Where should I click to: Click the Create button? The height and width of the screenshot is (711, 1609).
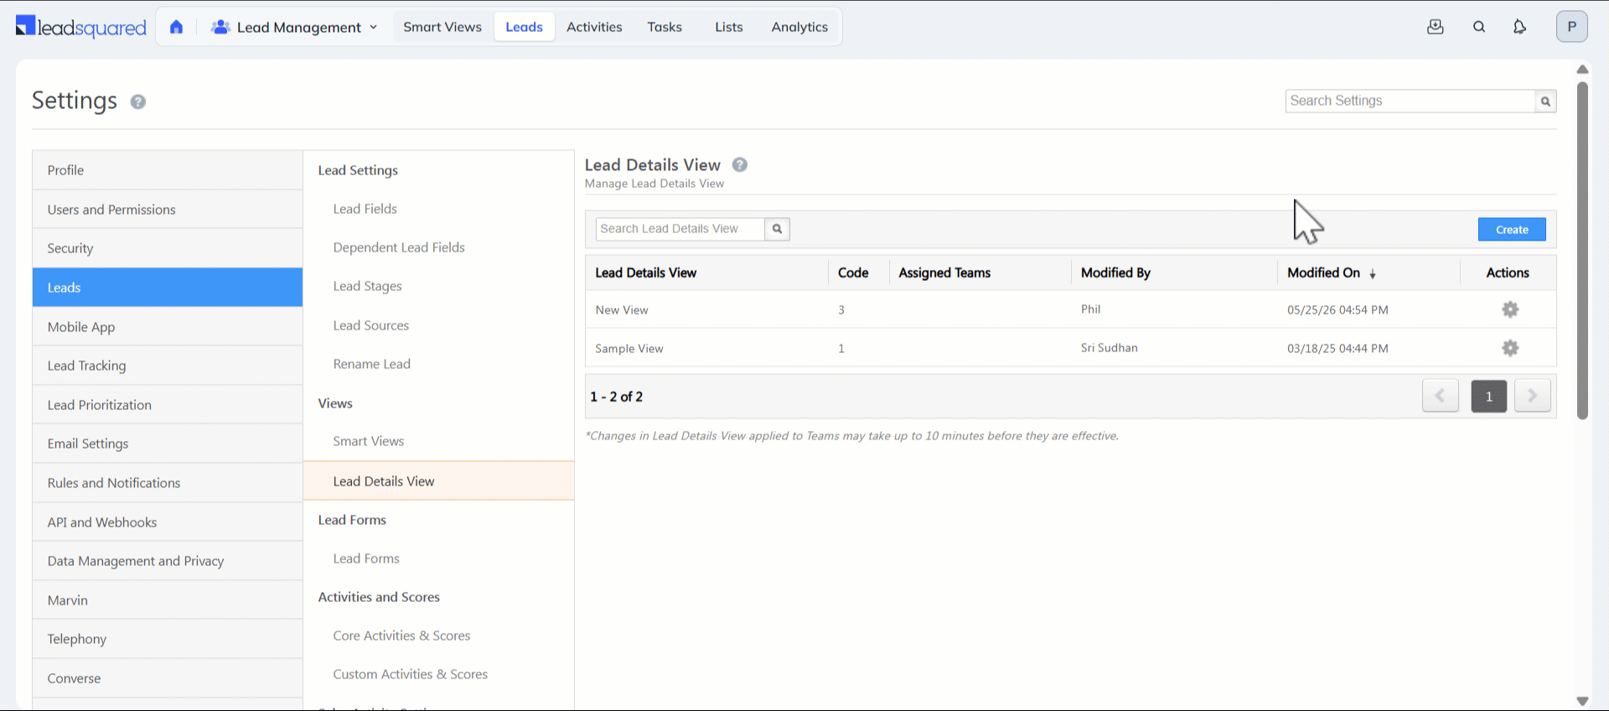click(x=1512, y=230)
